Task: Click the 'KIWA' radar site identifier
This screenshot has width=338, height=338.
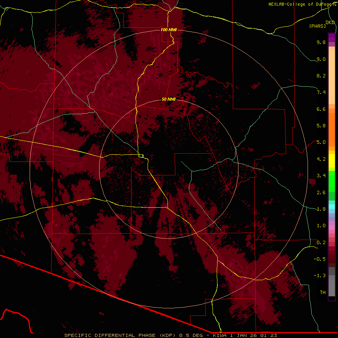Action: click(x=220, y=335)
